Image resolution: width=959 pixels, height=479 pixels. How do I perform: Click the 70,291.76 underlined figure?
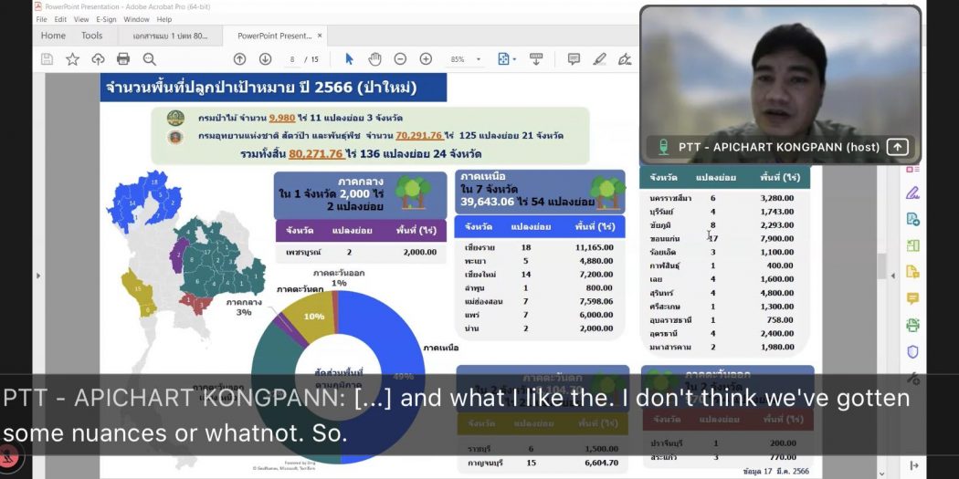click(419, 136)
